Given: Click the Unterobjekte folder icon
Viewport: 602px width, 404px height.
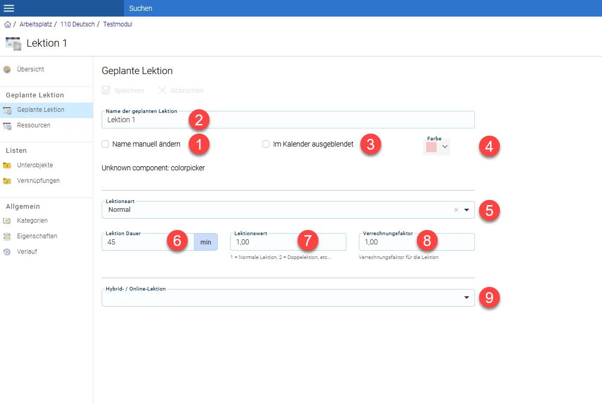Looking at the screenshot, I should pos(7,165).
